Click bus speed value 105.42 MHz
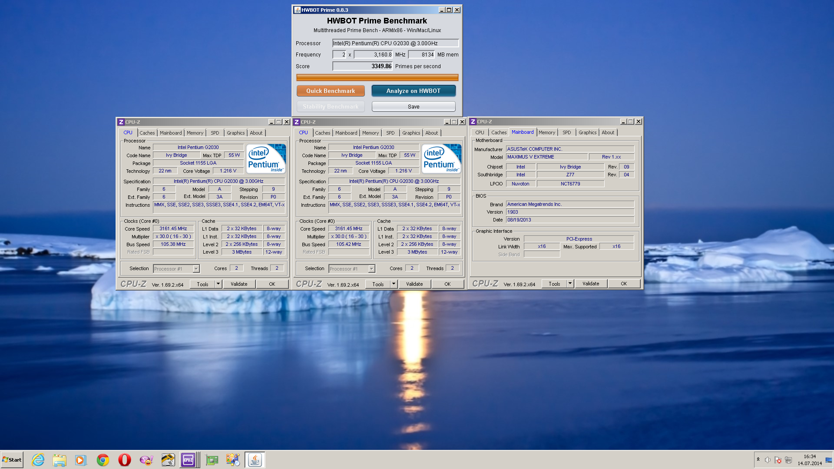834x469 pixels. [349, 244]
